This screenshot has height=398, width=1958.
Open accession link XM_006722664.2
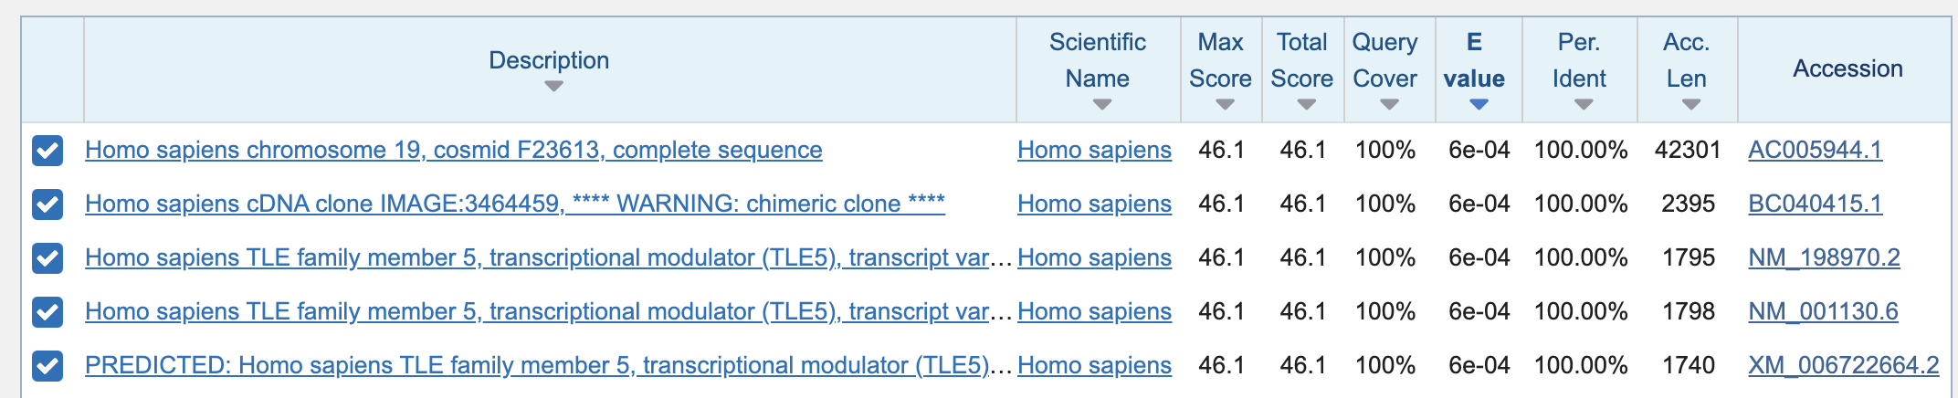tap(1844, 365)
